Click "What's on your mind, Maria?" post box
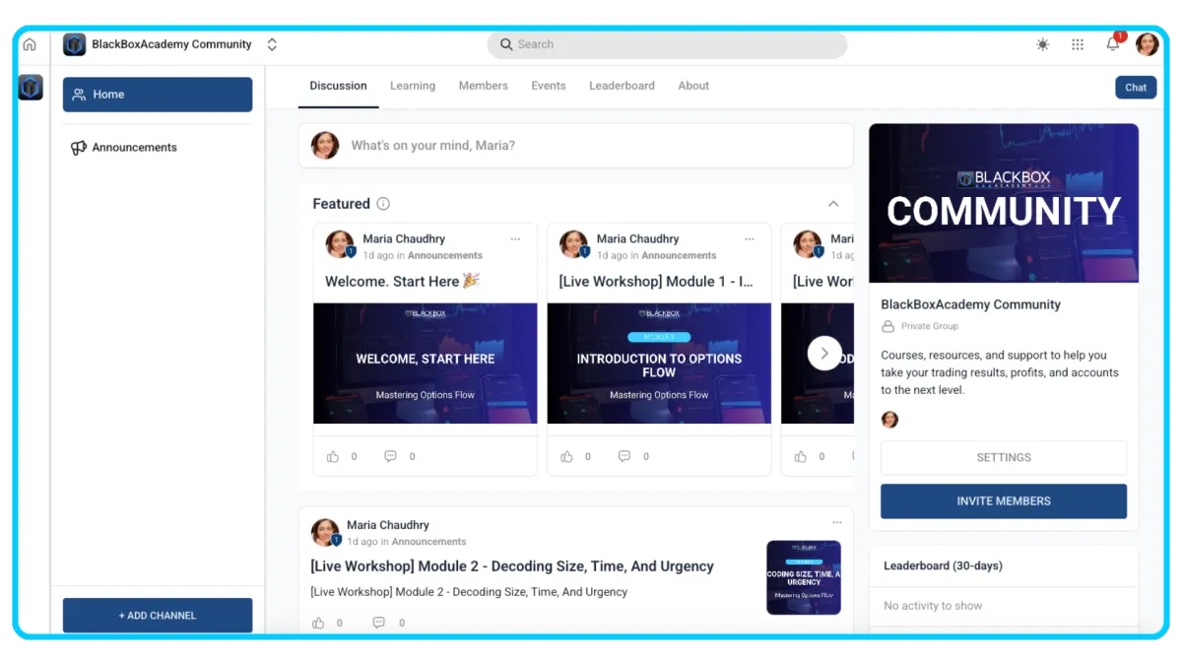 point(576,146)
